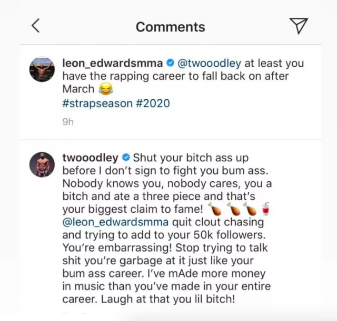Click the verified badge next to twooodley
337x321 pixels.
click(126, 157)
